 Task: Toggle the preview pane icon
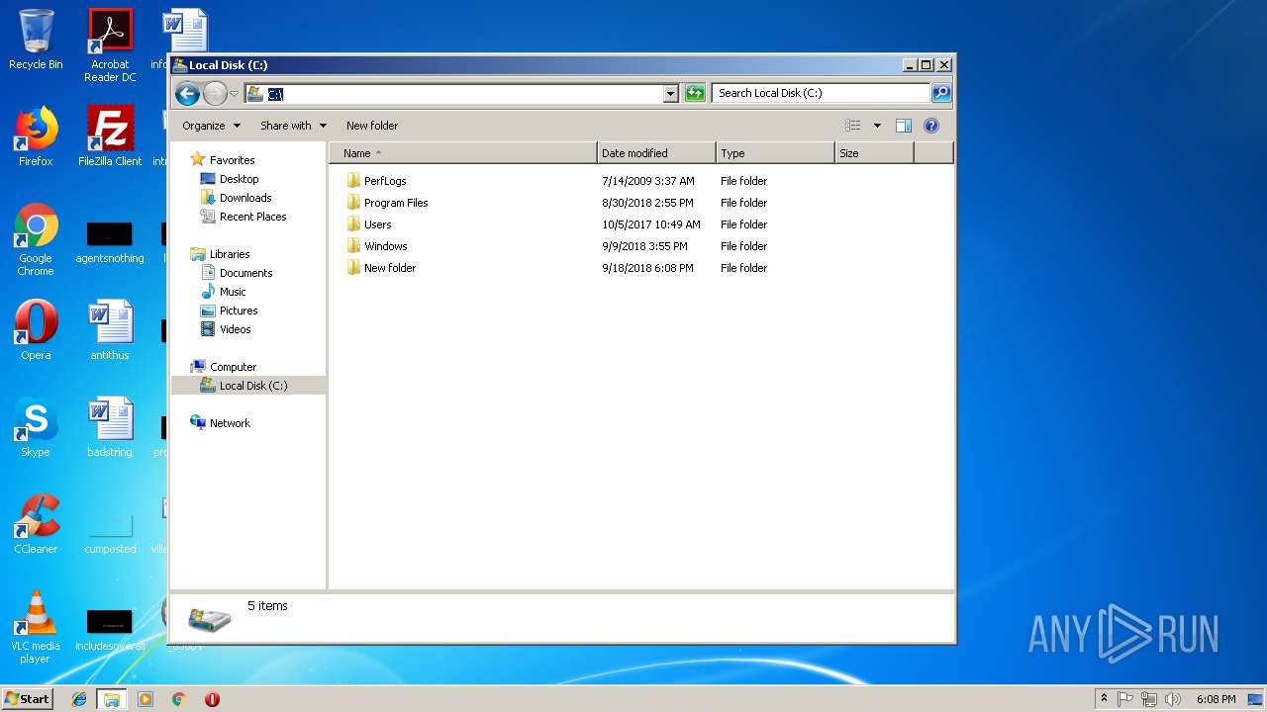coord(903,126)
